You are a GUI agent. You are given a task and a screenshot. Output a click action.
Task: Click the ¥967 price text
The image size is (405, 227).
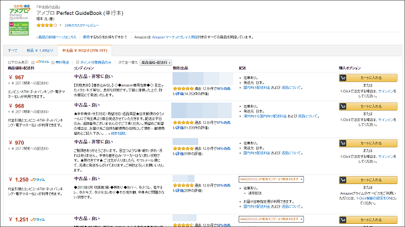pos(16,77)
